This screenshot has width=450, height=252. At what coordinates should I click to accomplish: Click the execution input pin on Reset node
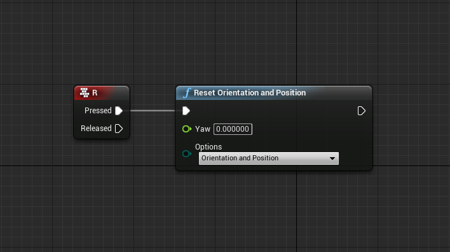click(x=186, y=111)
